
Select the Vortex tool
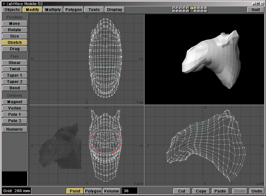[15, 108]
